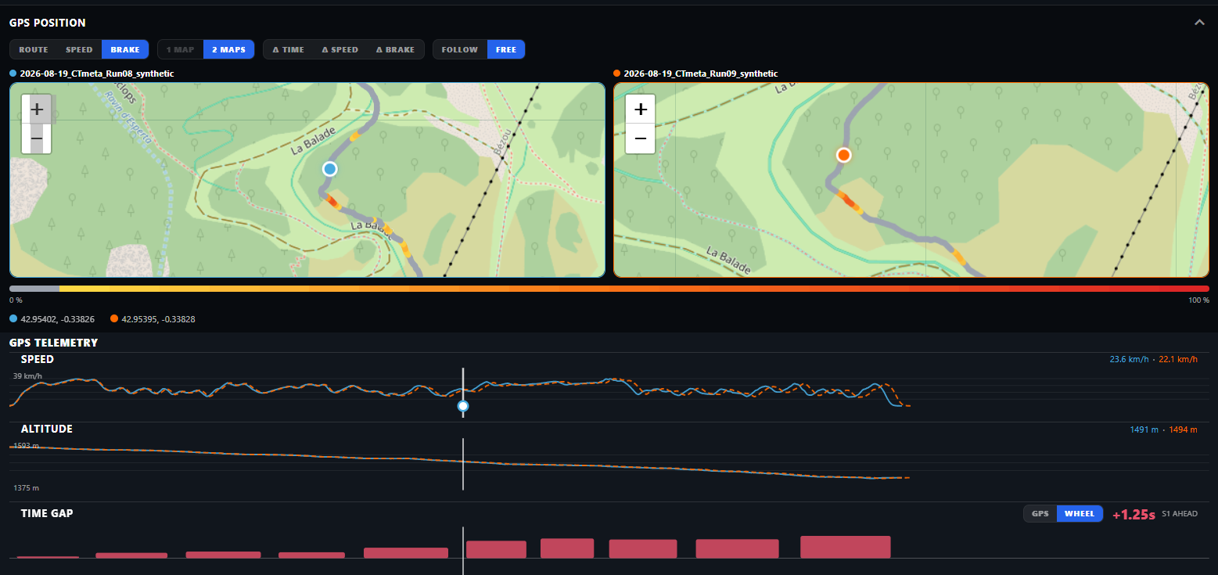The height and width of the screenshot is (575, 1218).
Task: Click the brake intensity gradient bar
Action: coord(609,289)
